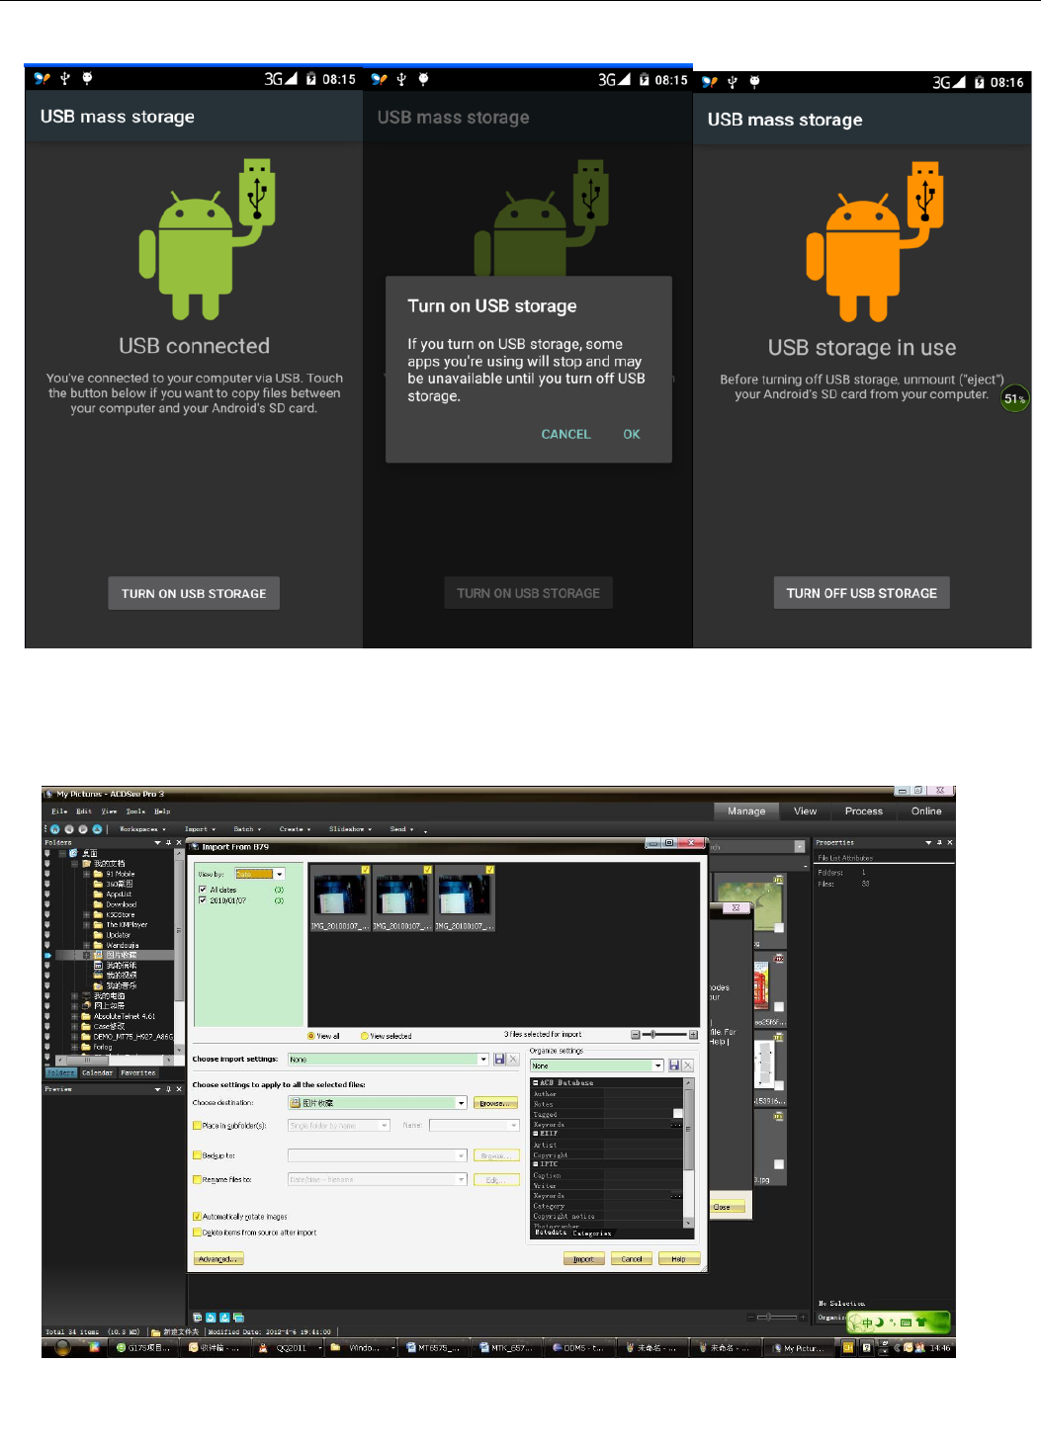The width and height of the screenshot is (1041, 1449).
Task: Enable Place in subfolder(s) checkbox
Action: (x=197, y=1126)
